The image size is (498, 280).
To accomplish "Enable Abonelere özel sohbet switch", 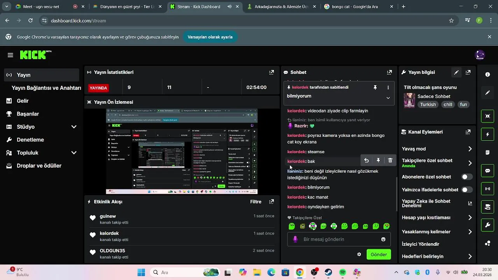I will [467, 177].
